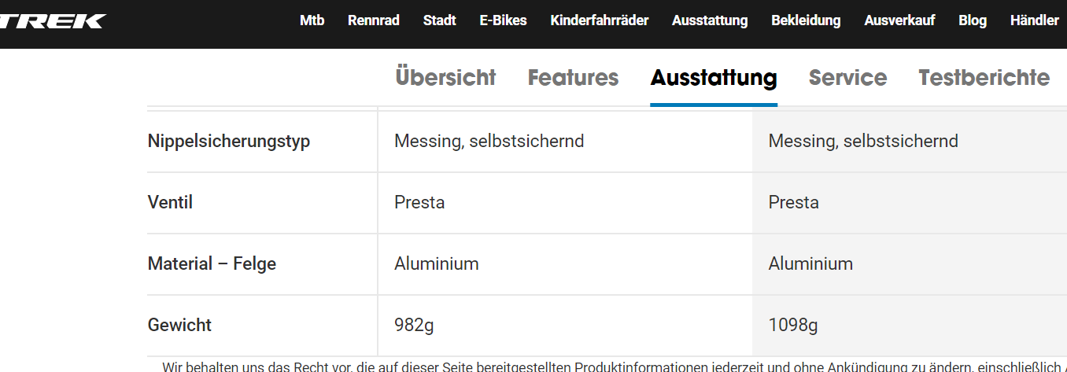The image size is (1067, 372).
Task: Open the Bekleidung menu
Action: [806, 20]
